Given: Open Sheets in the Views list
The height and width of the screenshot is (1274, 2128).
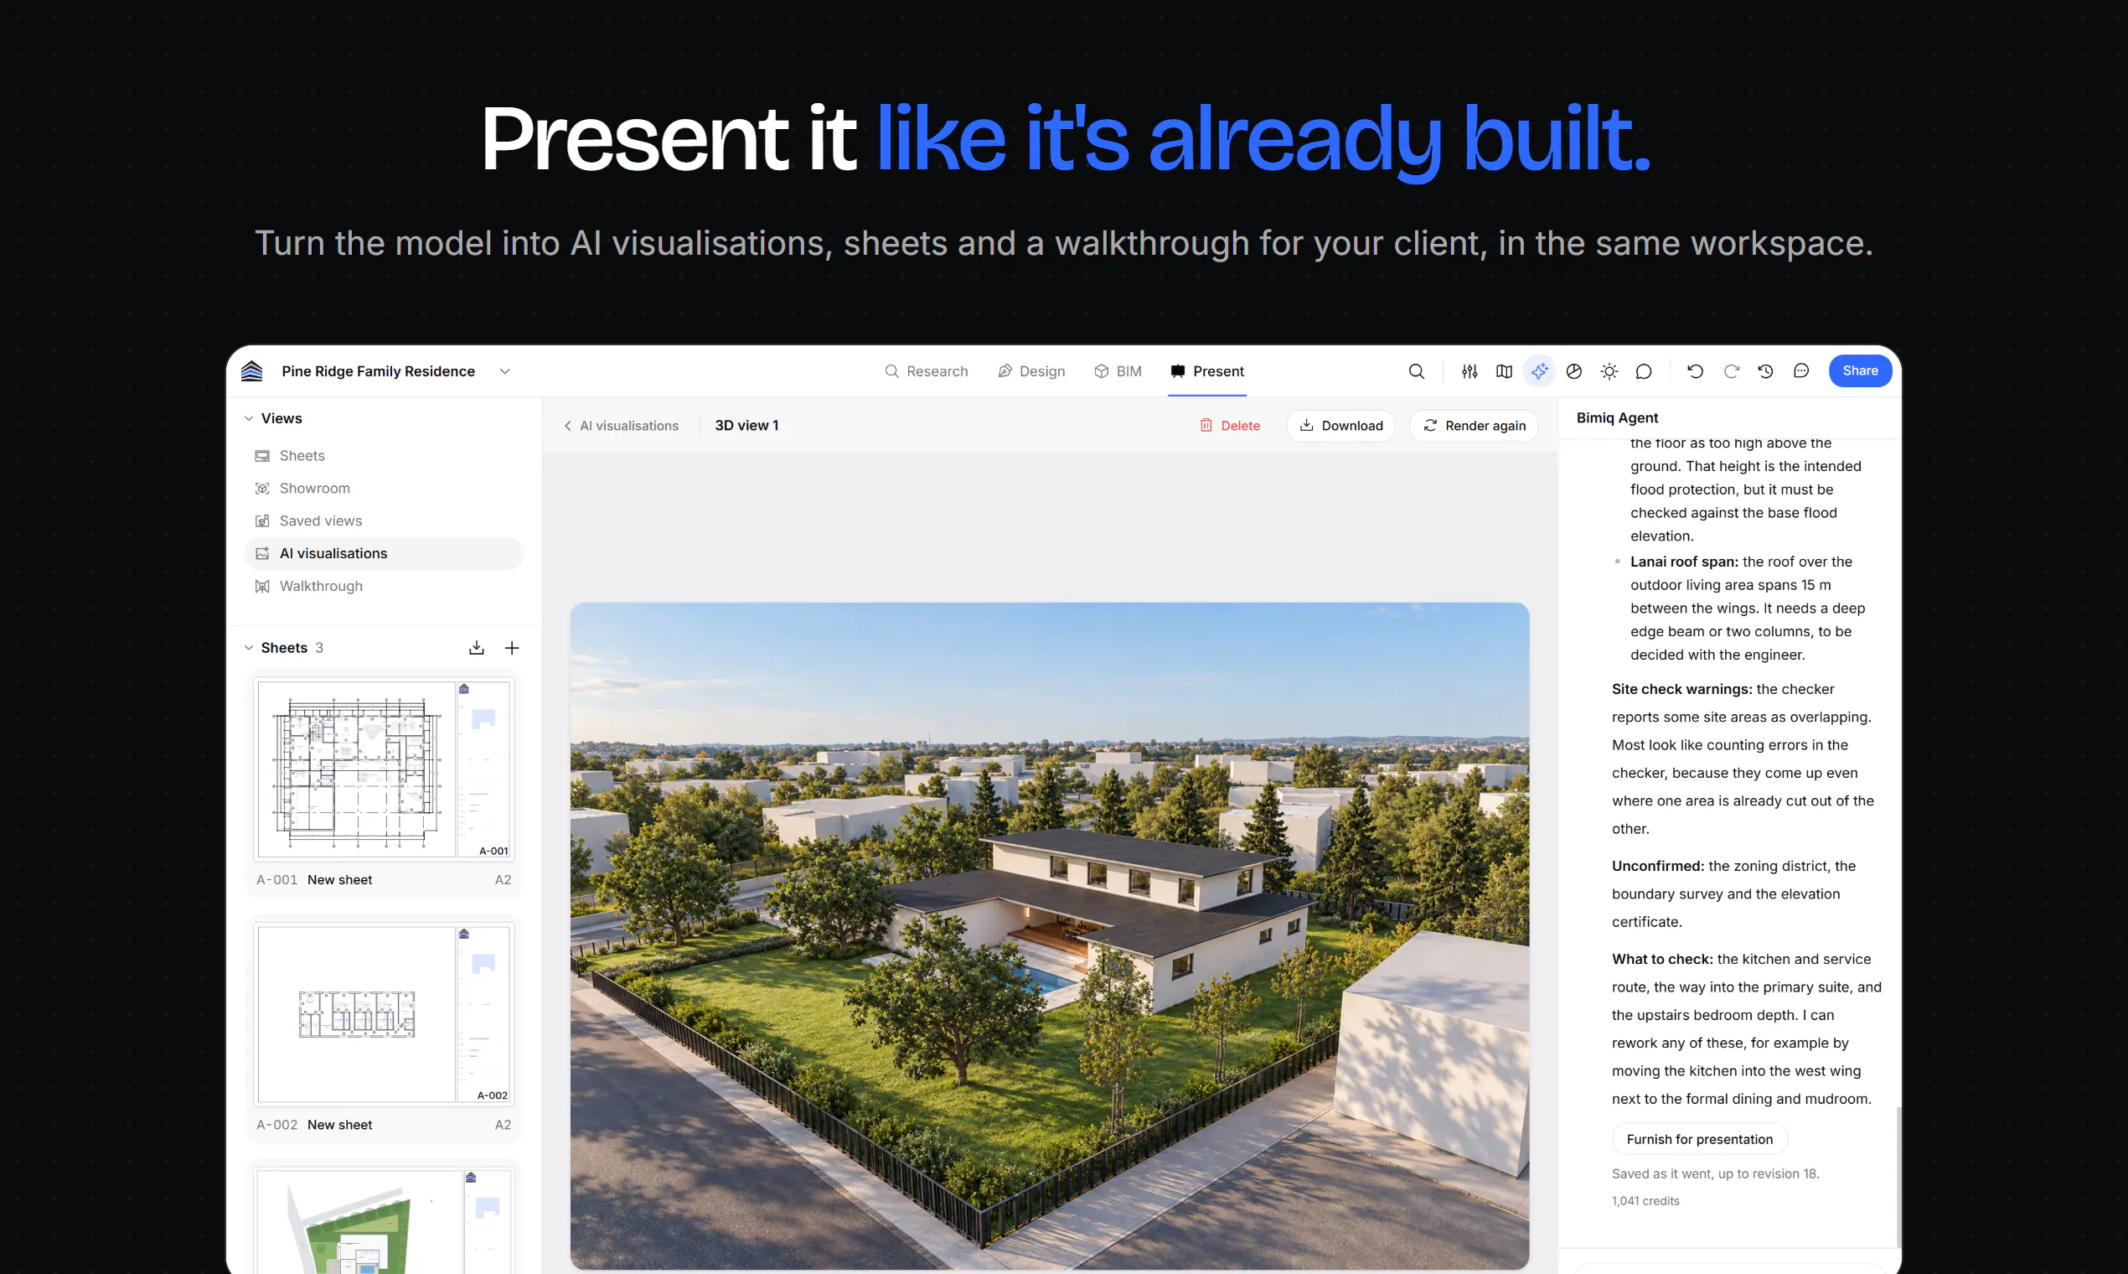Looking at the screenshot, I should point(384,456).
